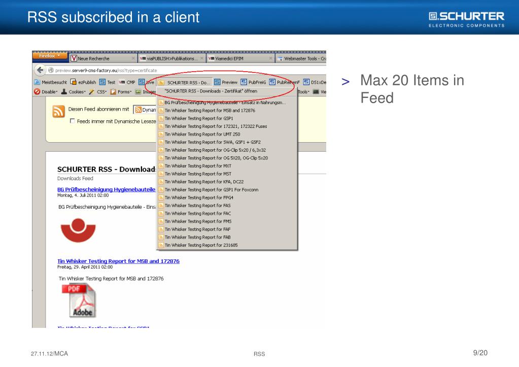
Task: Open feed item for 172321, 172322 Fuses
Action: pyautogui.click(x=227, y=126)
